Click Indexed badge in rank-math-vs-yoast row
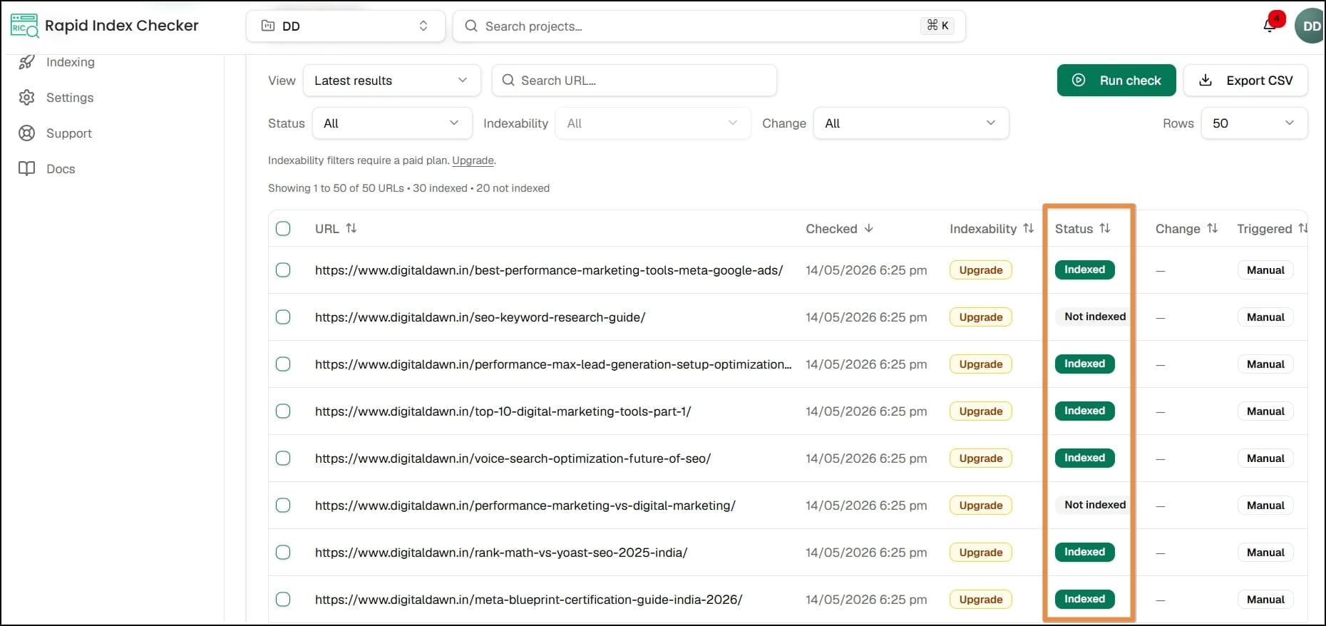 click(1085, 552)
